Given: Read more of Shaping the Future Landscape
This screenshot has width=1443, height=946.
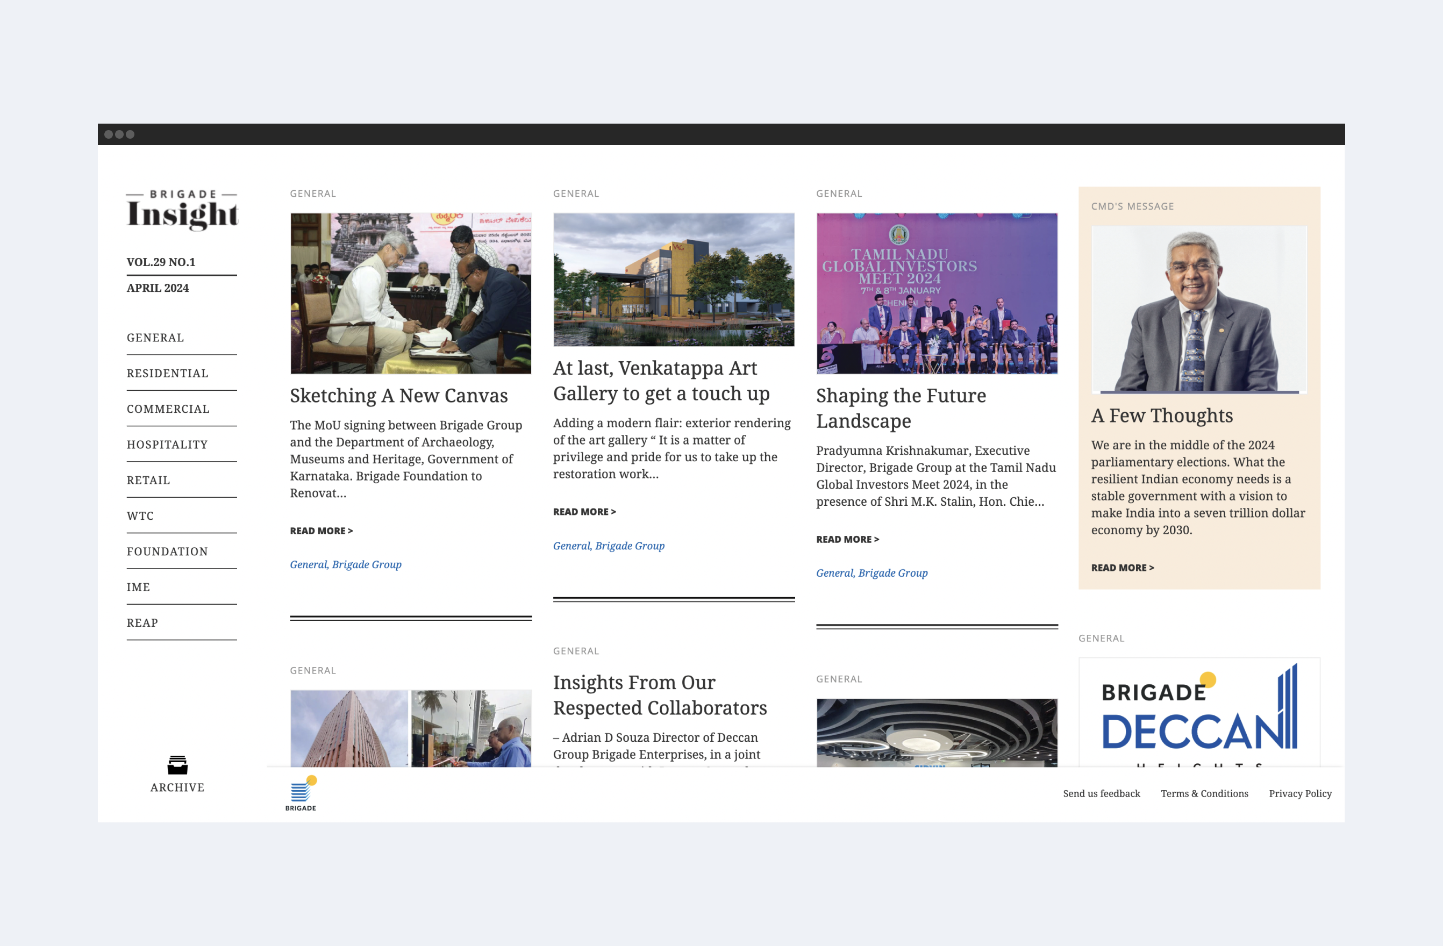Looking at the screenshot, I should (x=848, y=539).
